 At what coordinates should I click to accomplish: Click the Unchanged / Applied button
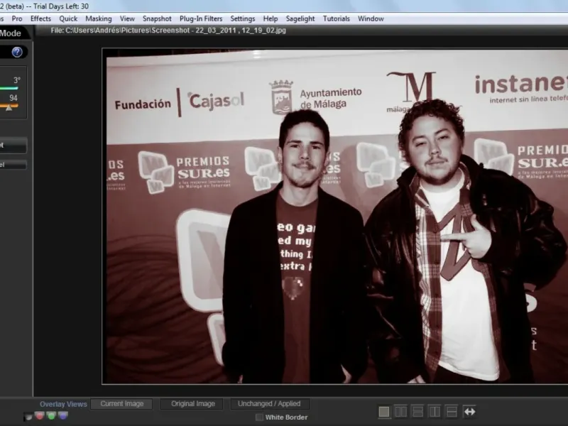click(269, 404)
